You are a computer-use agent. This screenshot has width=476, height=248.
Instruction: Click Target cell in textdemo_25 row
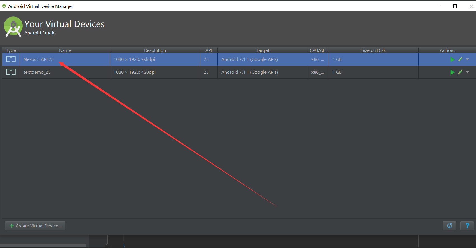pyautogui.click(x=263, y=72)
